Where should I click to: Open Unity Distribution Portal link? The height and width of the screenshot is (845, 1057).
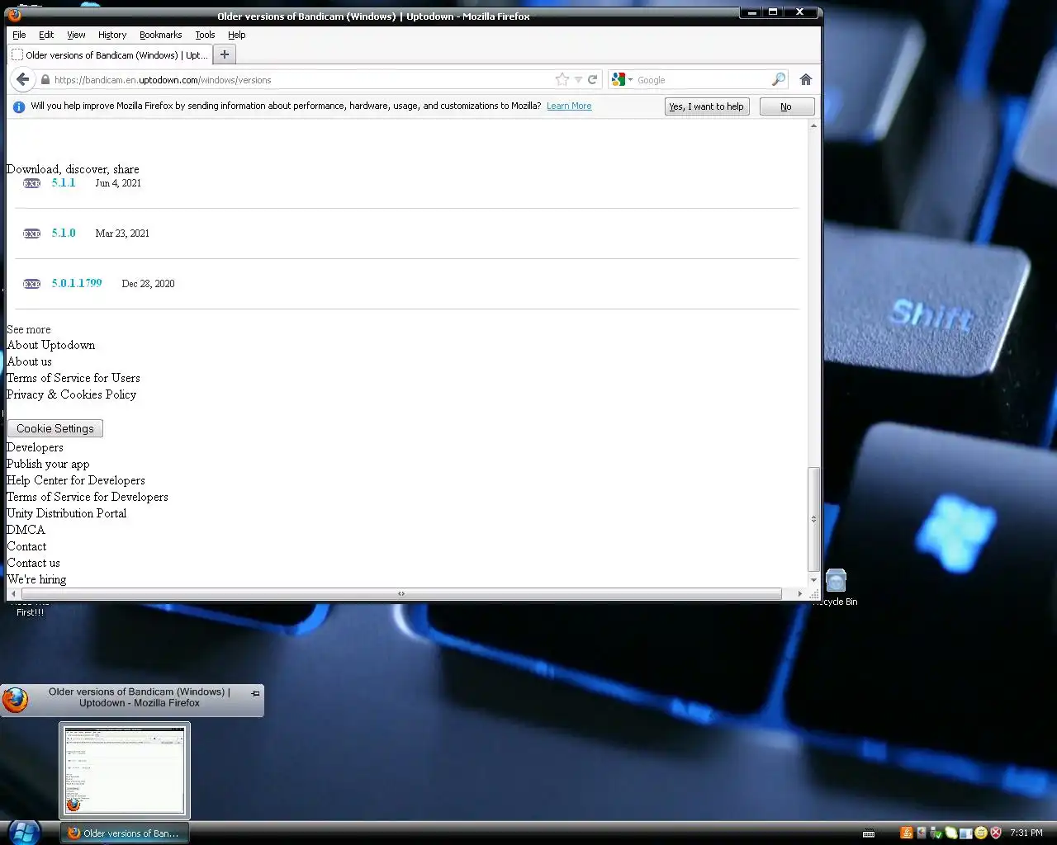[67, 513]
